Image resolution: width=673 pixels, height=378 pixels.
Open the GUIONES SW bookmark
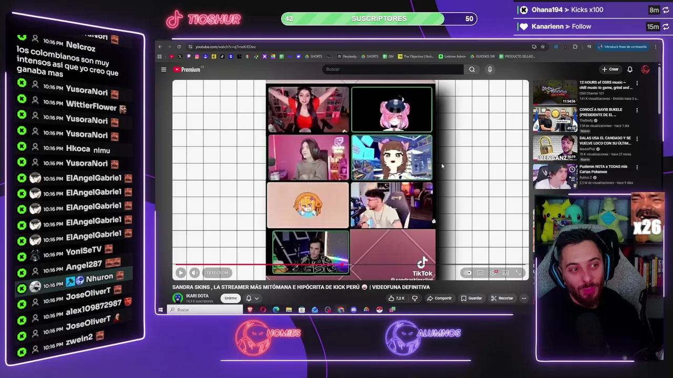click(x=483, y=56)
